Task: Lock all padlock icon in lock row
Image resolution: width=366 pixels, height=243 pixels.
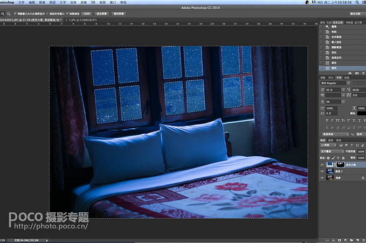Action: (343, 158)
